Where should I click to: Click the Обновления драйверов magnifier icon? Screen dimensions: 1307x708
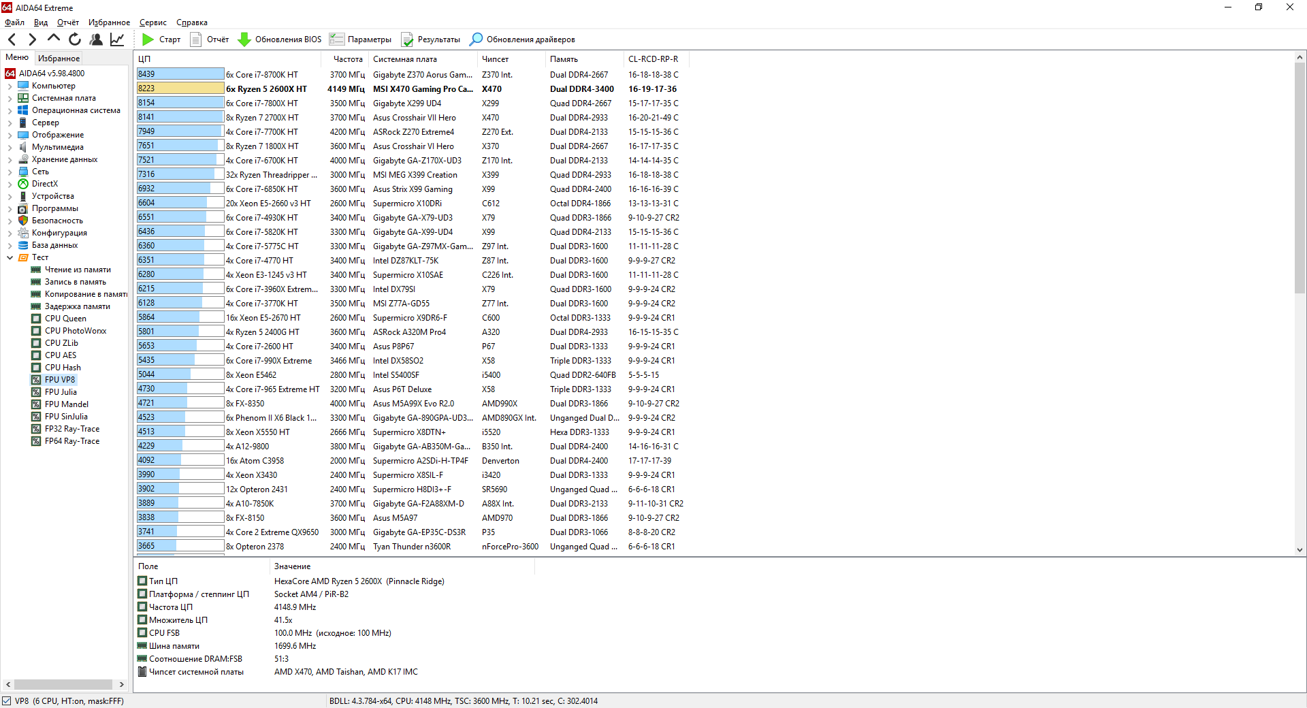477,39
